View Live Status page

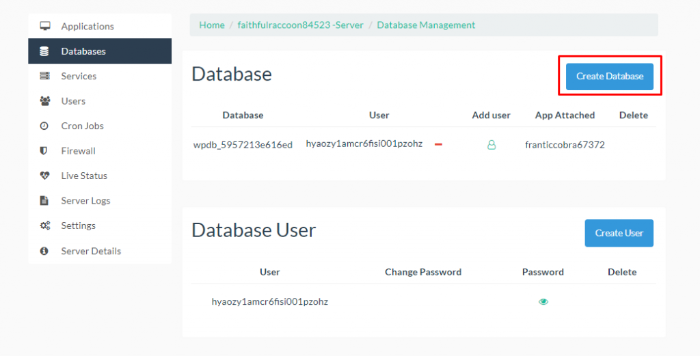[x=100, y=176]
